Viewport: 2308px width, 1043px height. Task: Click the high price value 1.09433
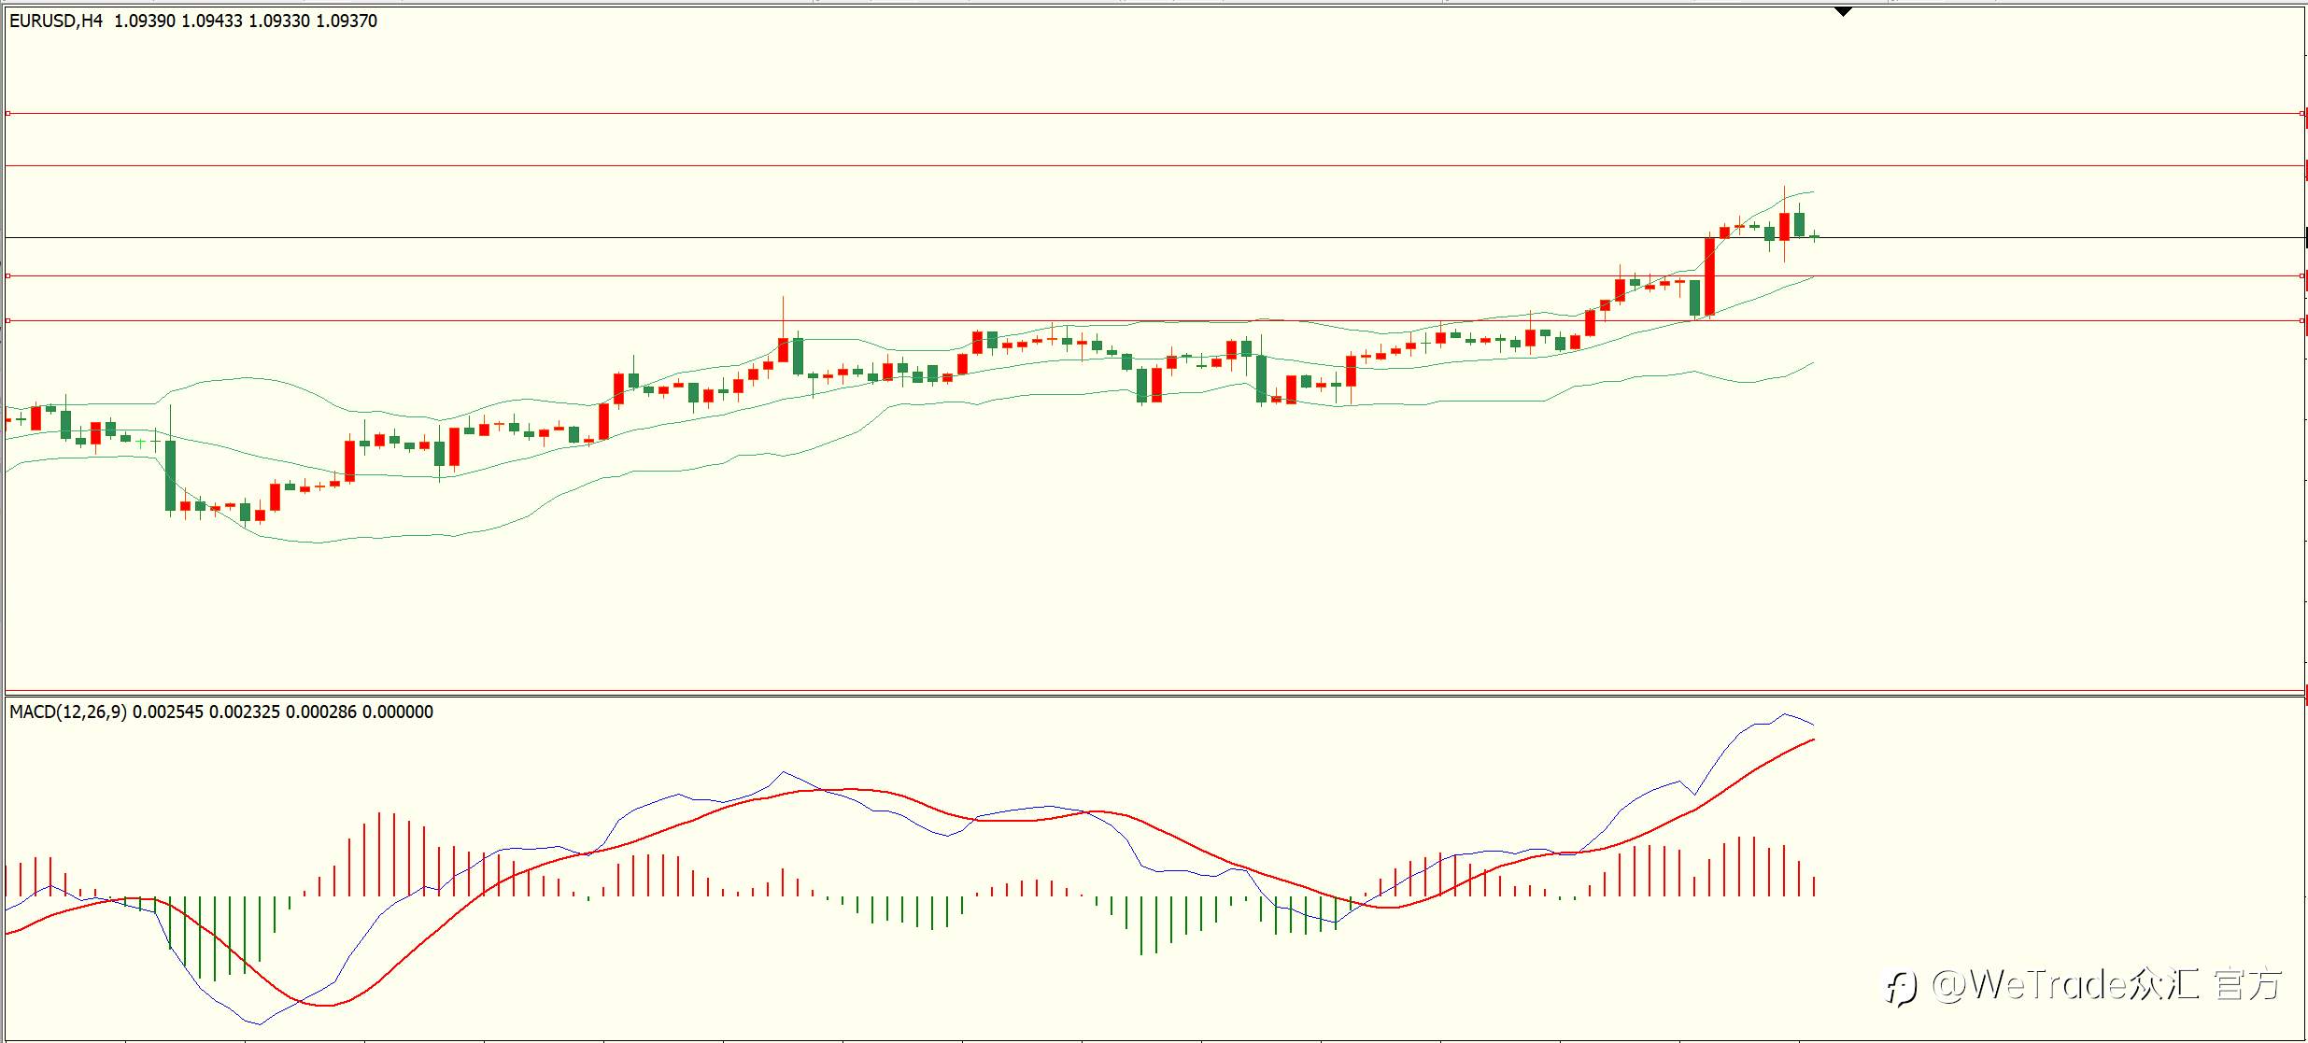point(212,21)
